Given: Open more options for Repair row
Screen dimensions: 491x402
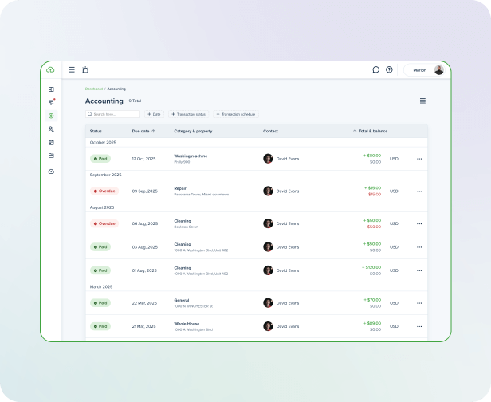Looking at the screenshot, I should pyautogui.click(x=419, y=191).
